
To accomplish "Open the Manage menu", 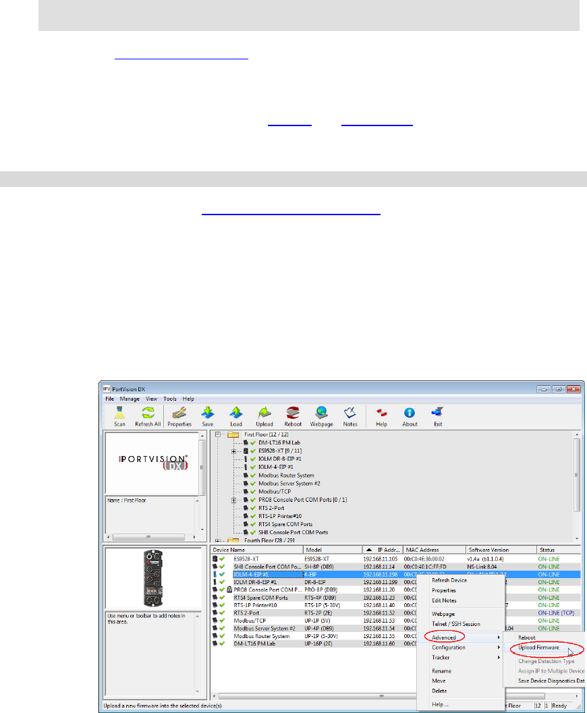I will coord(130,399).
